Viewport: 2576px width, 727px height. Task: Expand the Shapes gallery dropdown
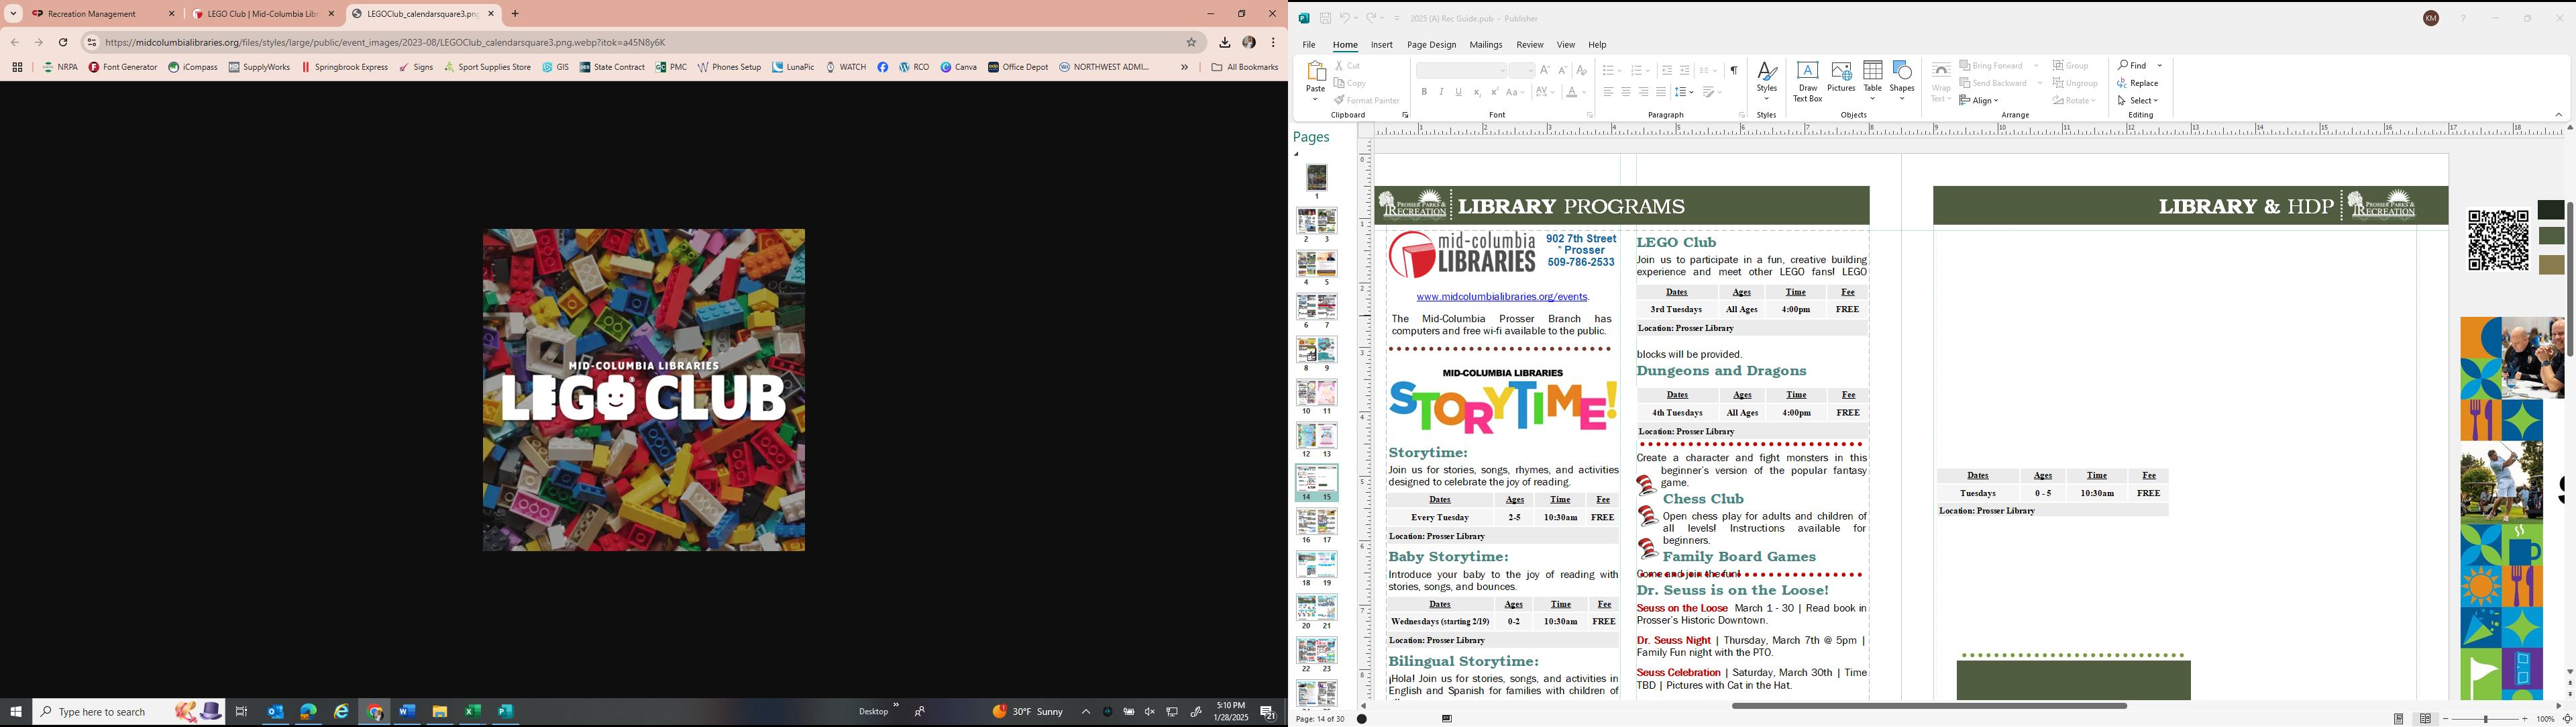[x=1902, y=99]
